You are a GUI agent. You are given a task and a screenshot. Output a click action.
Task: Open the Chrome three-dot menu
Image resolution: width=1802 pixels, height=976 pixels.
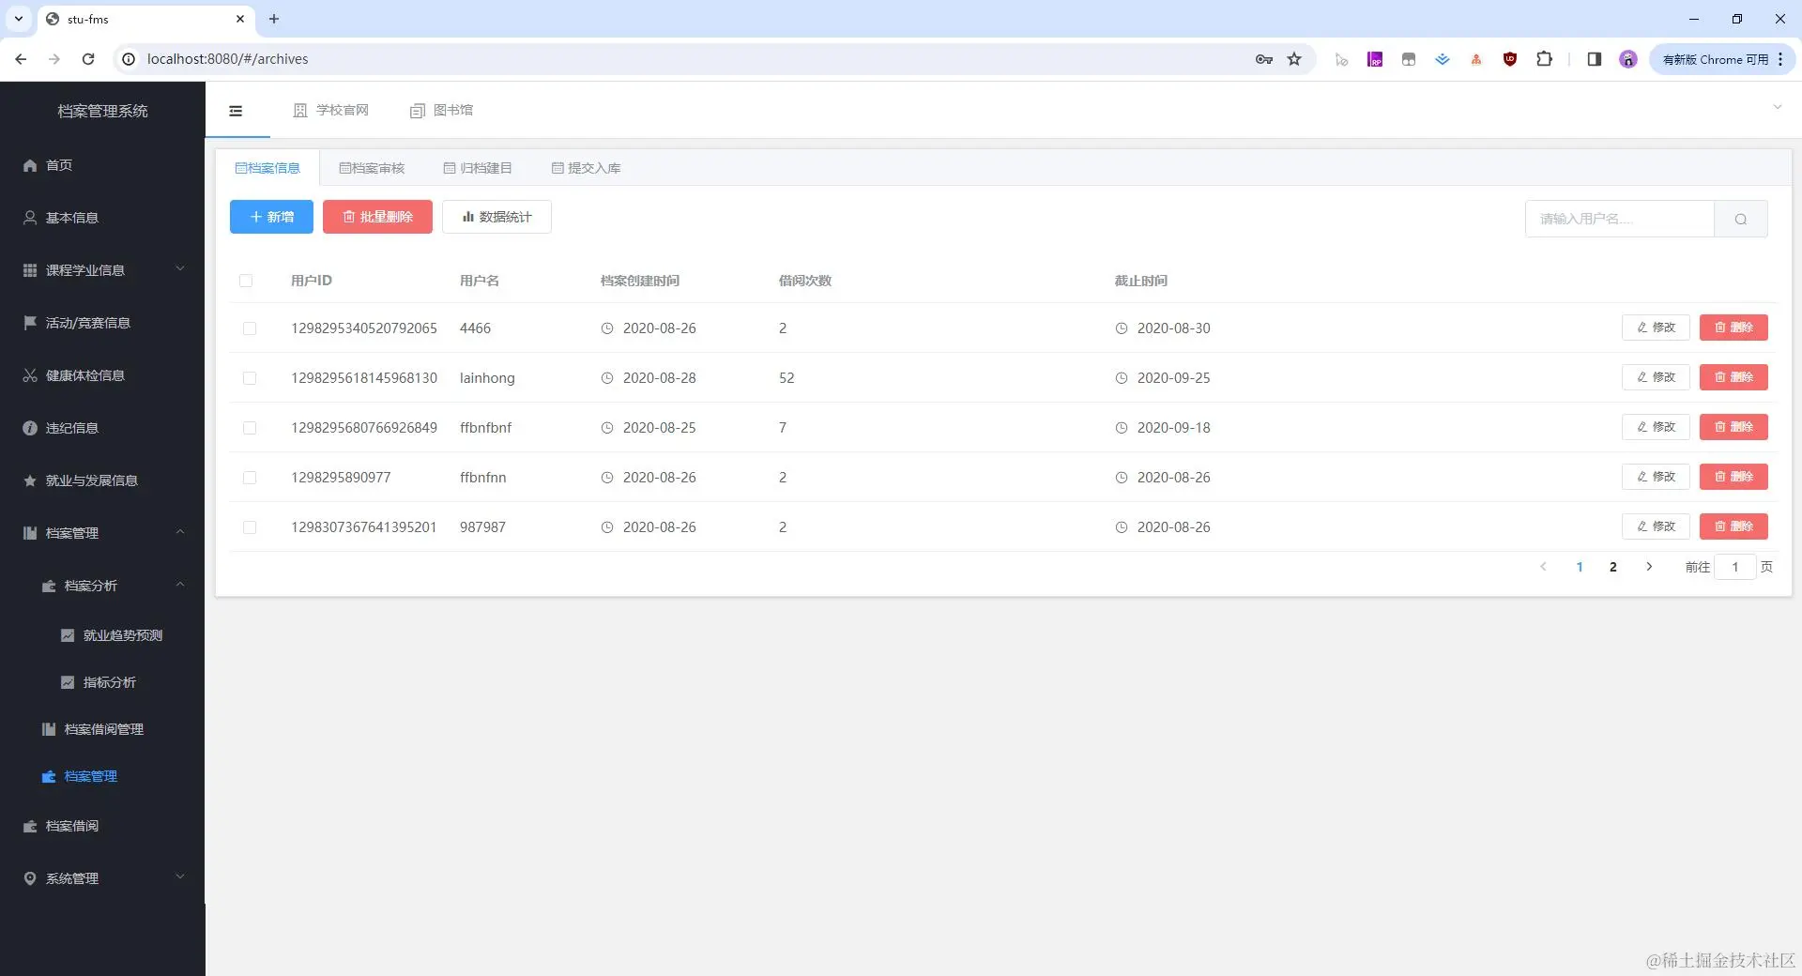click(1780, 59)
